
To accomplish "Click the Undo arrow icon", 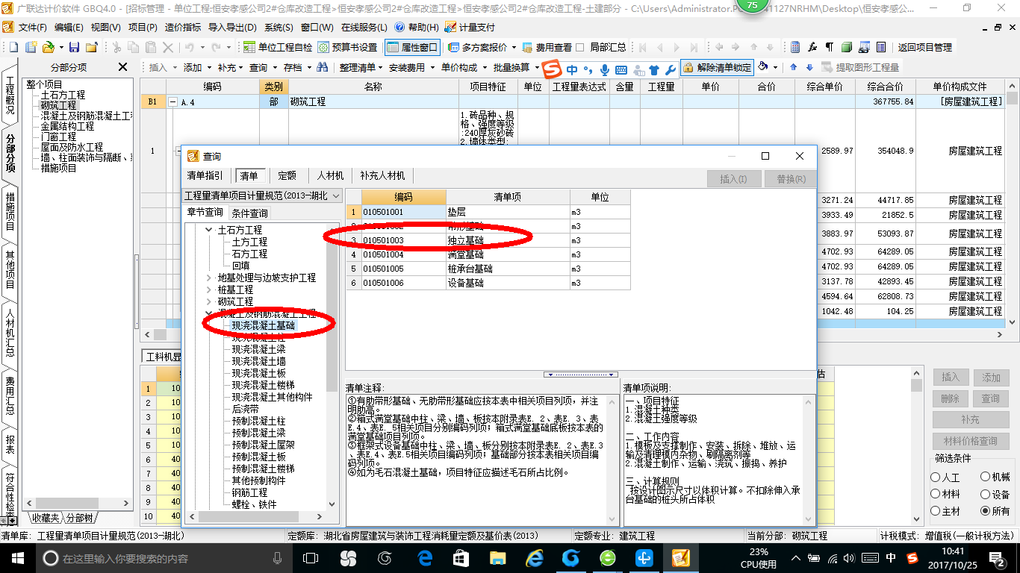I will coord(190,47).
